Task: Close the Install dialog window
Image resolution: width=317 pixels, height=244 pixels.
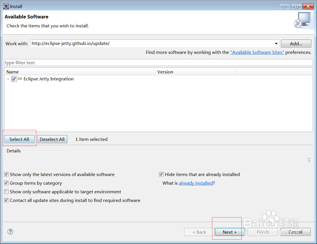Action: [x=308, y=6]
